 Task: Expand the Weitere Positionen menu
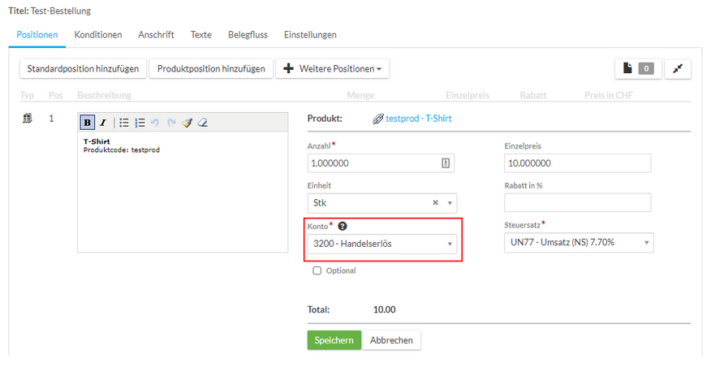coord(333,68)
